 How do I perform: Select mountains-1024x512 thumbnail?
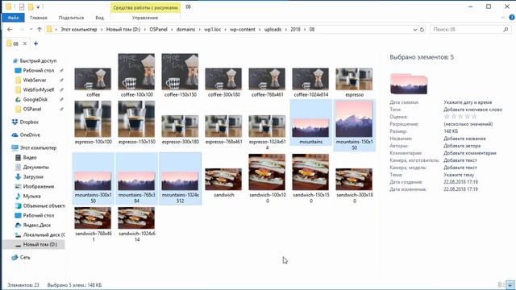tap(180, 181)
